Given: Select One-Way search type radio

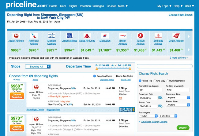Looking at the screenshot, I should (155, 81).
